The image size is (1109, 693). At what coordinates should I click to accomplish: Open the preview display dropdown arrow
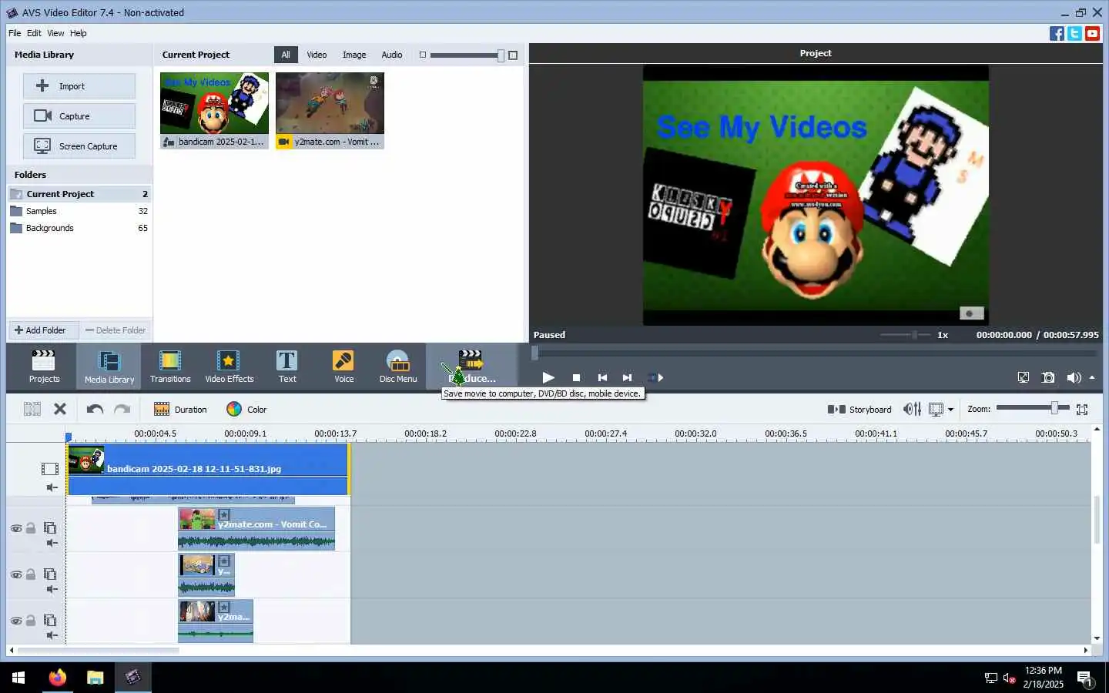[950, 410]
